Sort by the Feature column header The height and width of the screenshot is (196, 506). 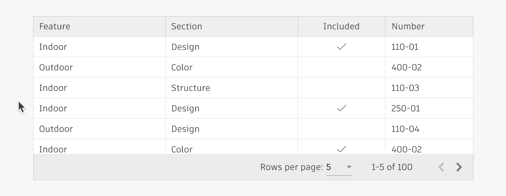point(55,26)
